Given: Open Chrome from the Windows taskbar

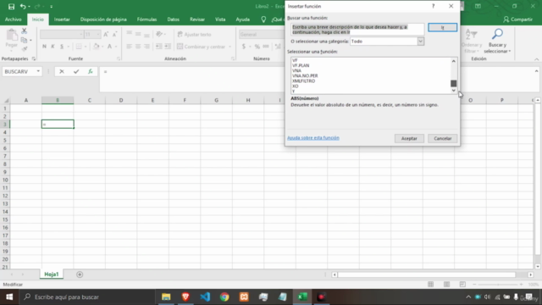Looking at the screenshot, I should [224, 297].
